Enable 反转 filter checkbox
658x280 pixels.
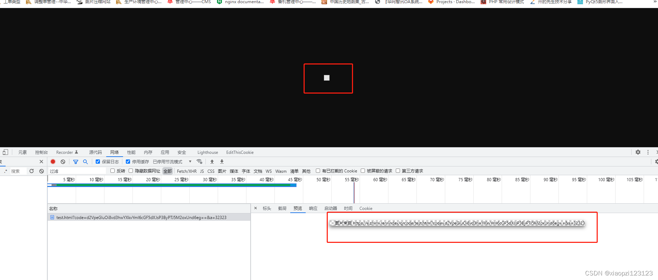click(x=113, y=171)
